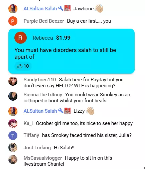Click the pug avatar of Just Lurking

tap(13, 147)
